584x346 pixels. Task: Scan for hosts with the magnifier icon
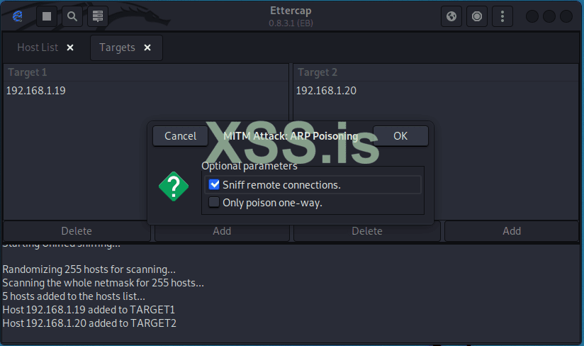(72, 16)
